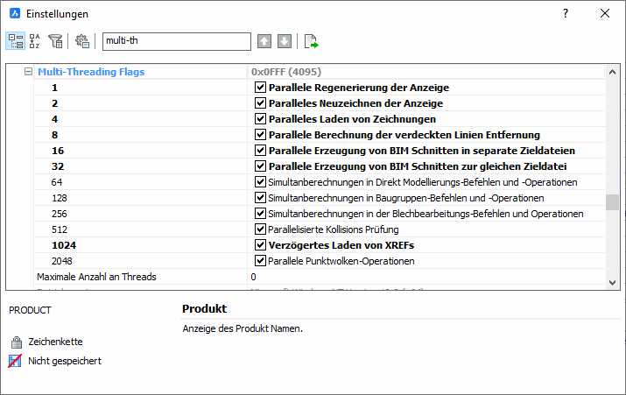
Task: Open the help question mark button
Action: (566, 13)
